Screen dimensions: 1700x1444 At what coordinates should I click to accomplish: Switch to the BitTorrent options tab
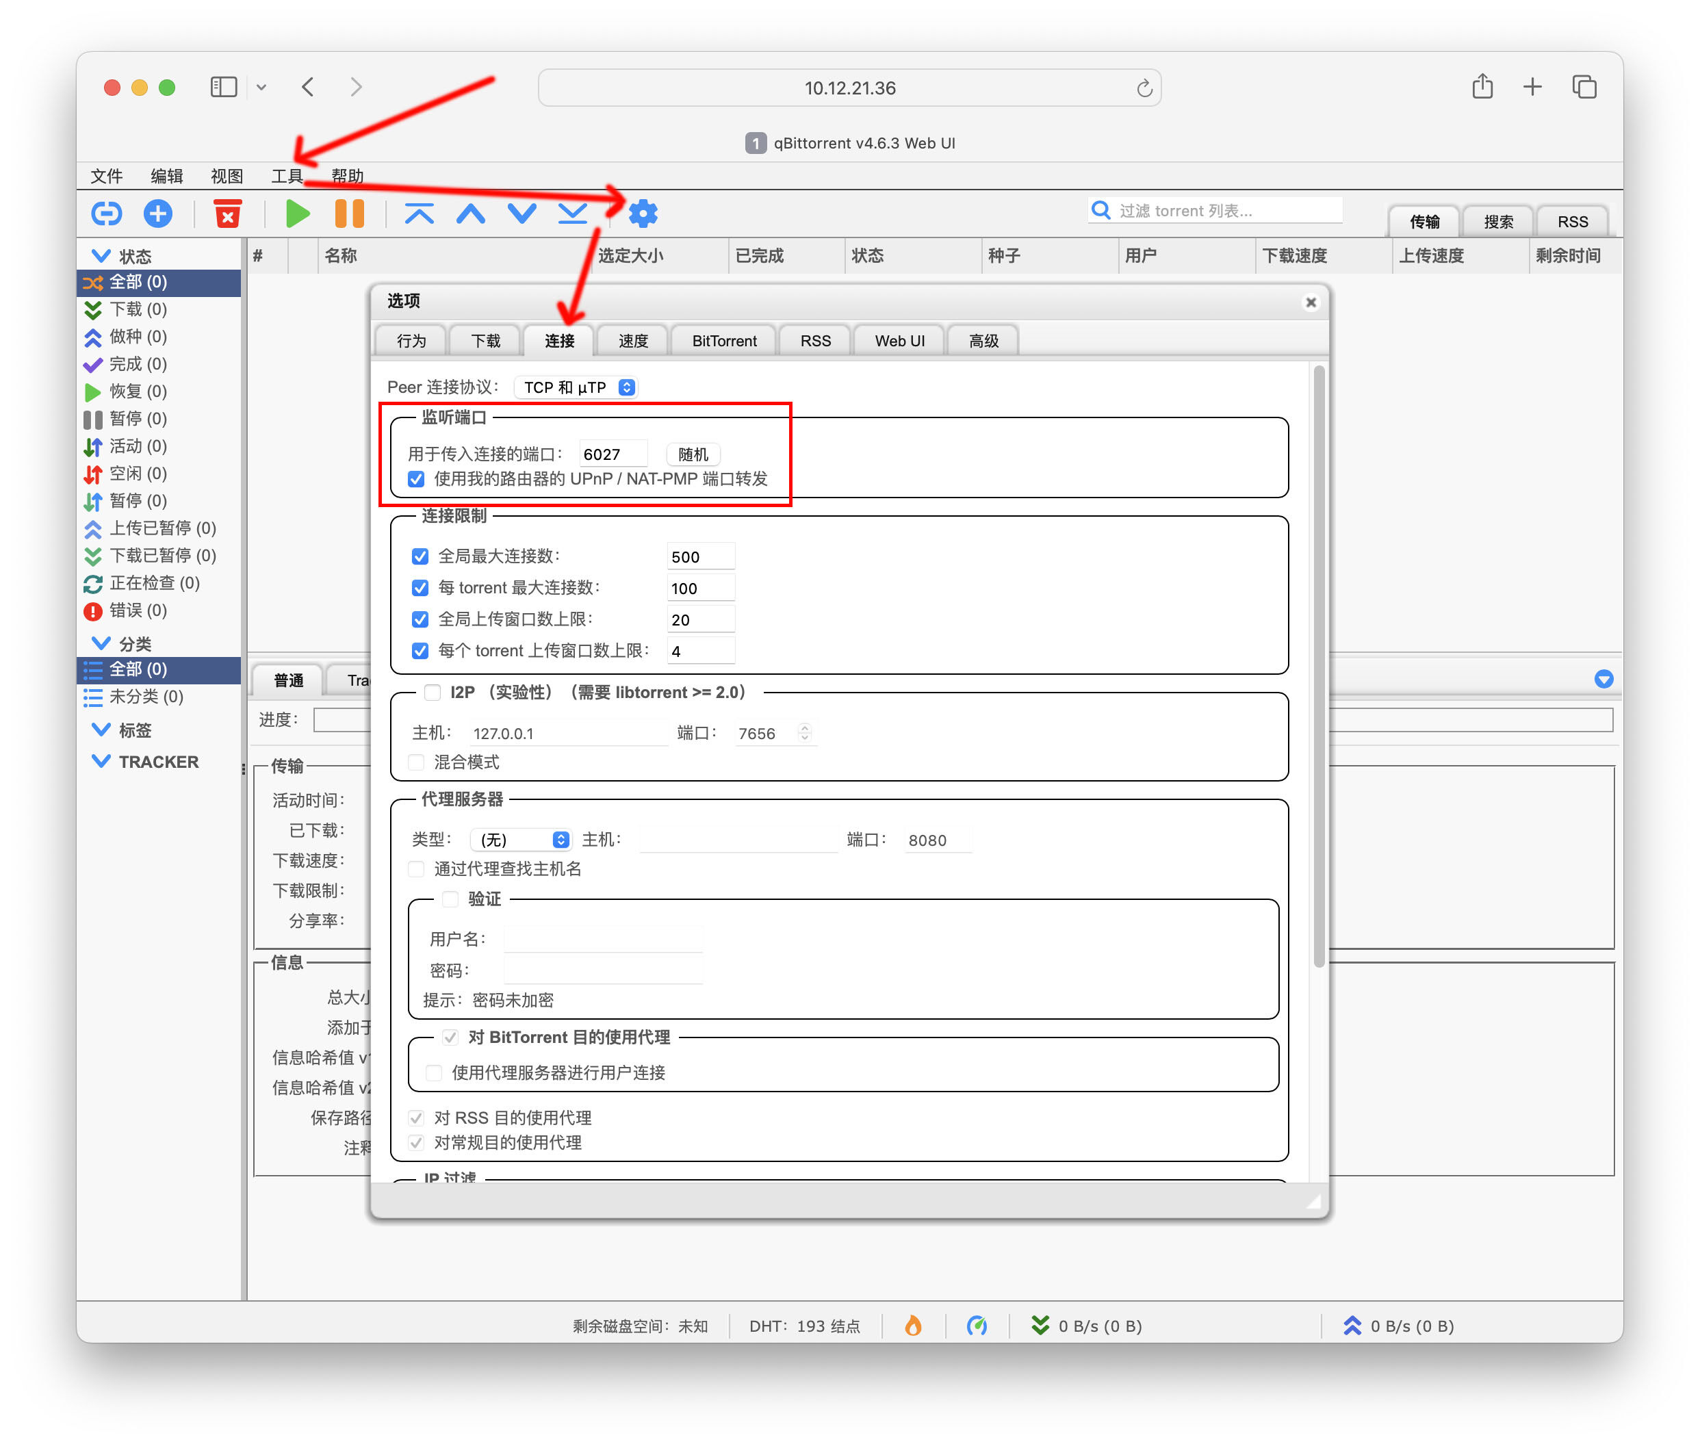(724, 341)
